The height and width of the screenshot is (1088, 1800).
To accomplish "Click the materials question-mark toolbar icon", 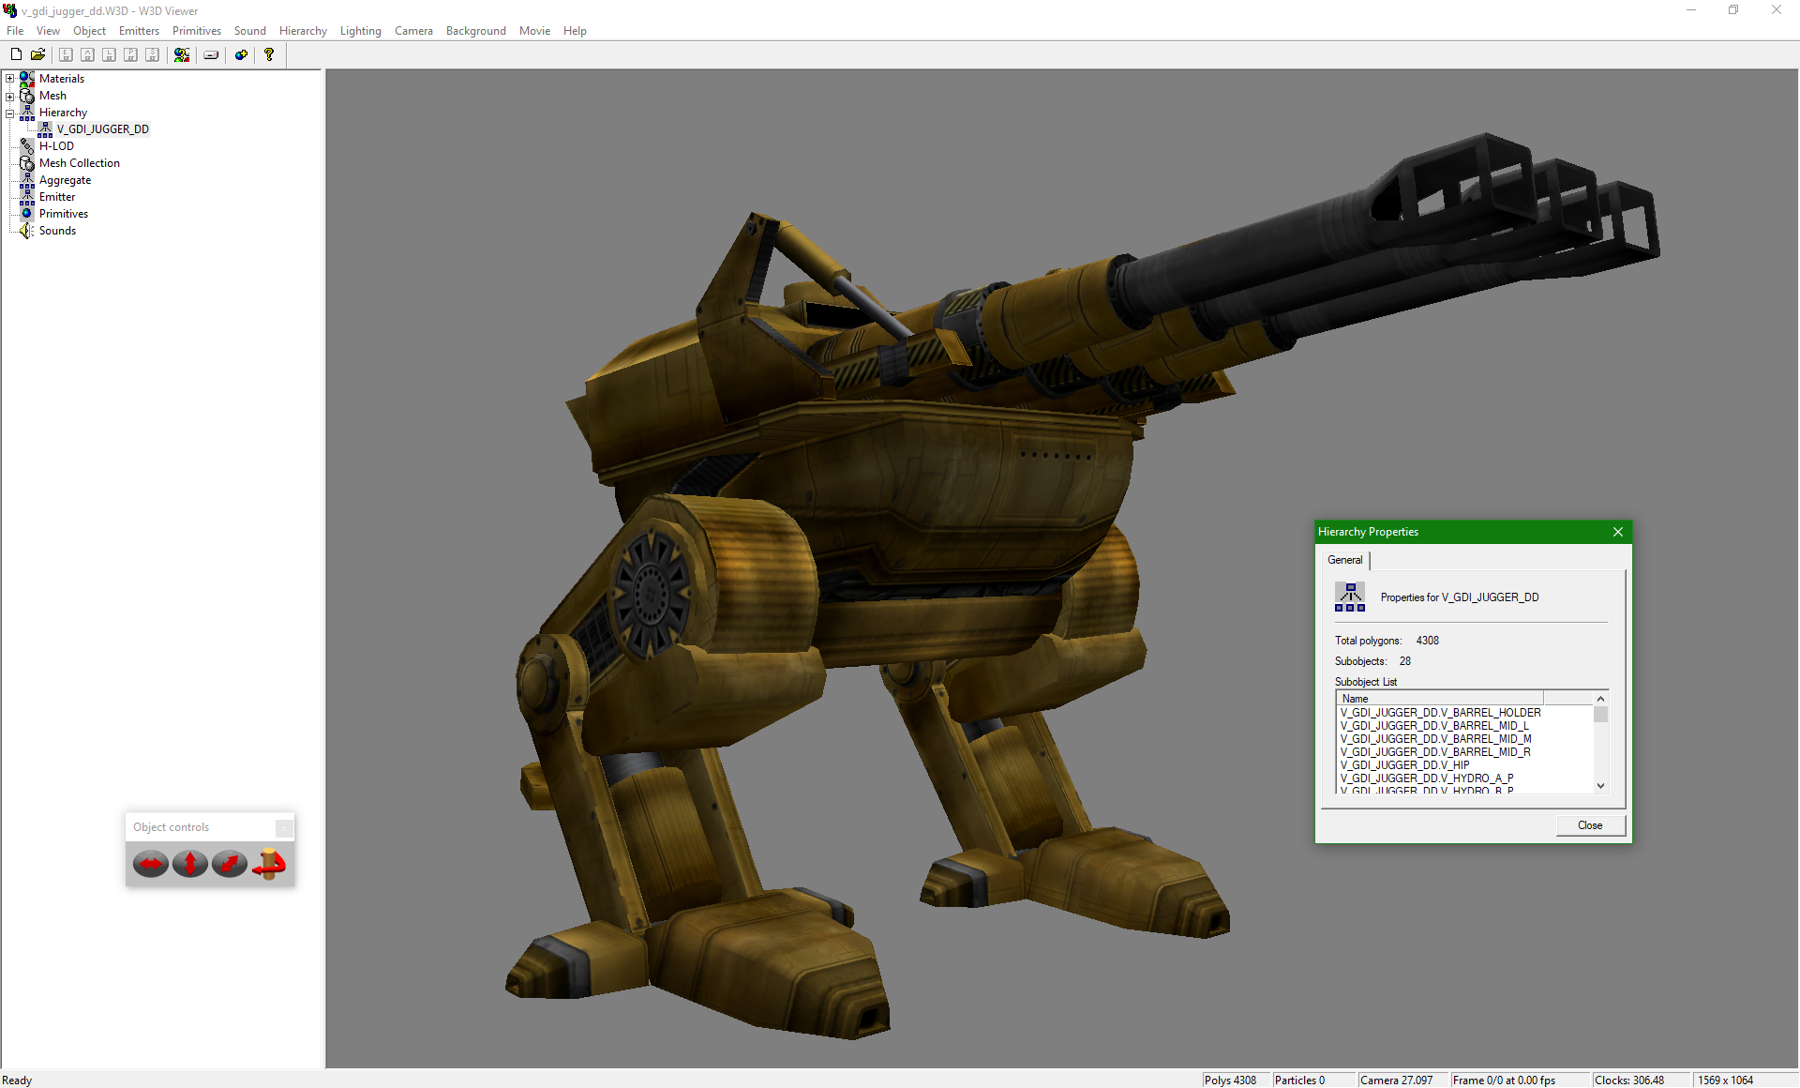I will click(182, 54).
